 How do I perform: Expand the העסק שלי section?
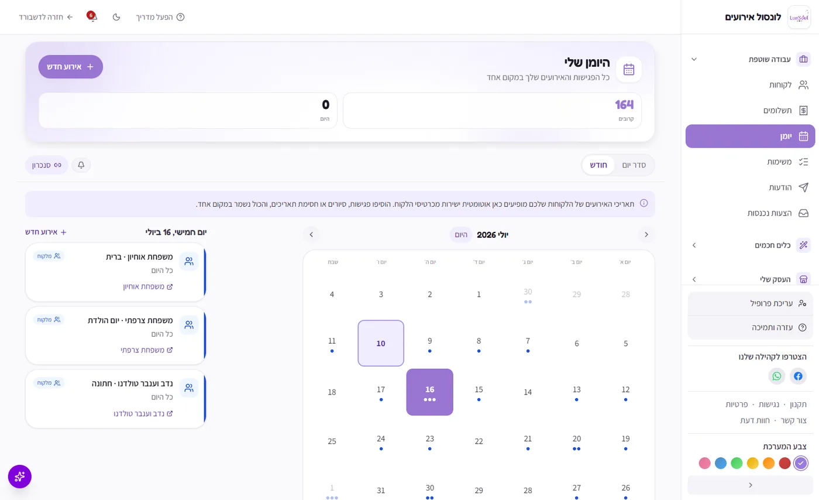[x=751, y=279]
